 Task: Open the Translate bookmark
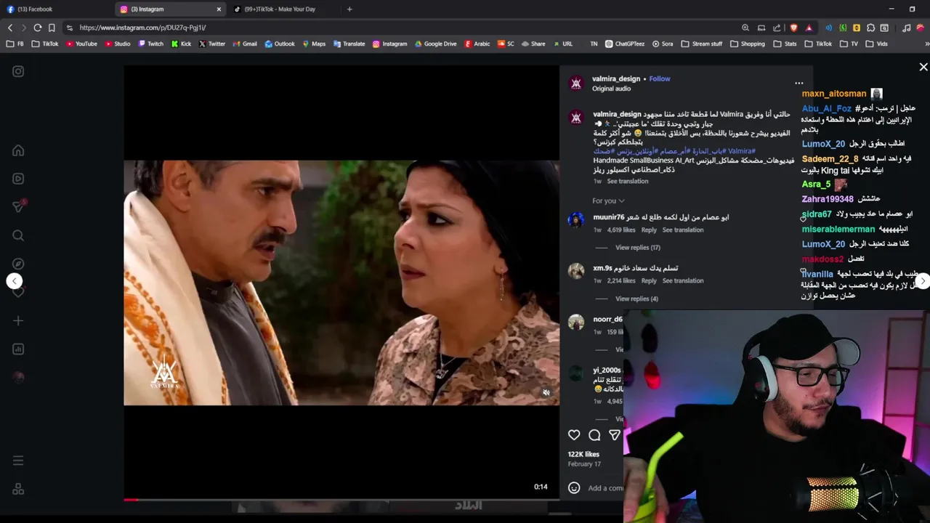[349, 44]
